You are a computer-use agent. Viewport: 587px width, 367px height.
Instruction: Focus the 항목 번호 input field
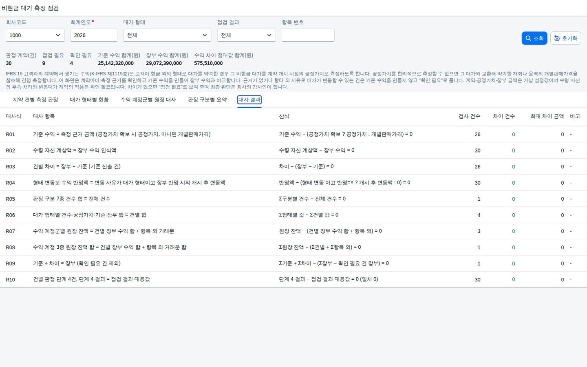click(308, 35)
